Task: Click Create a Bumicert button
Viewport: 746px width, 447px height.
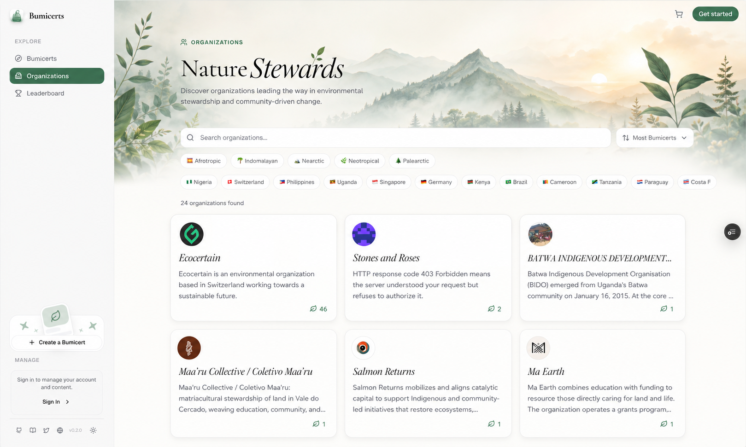Action: (x=57, y=343)
